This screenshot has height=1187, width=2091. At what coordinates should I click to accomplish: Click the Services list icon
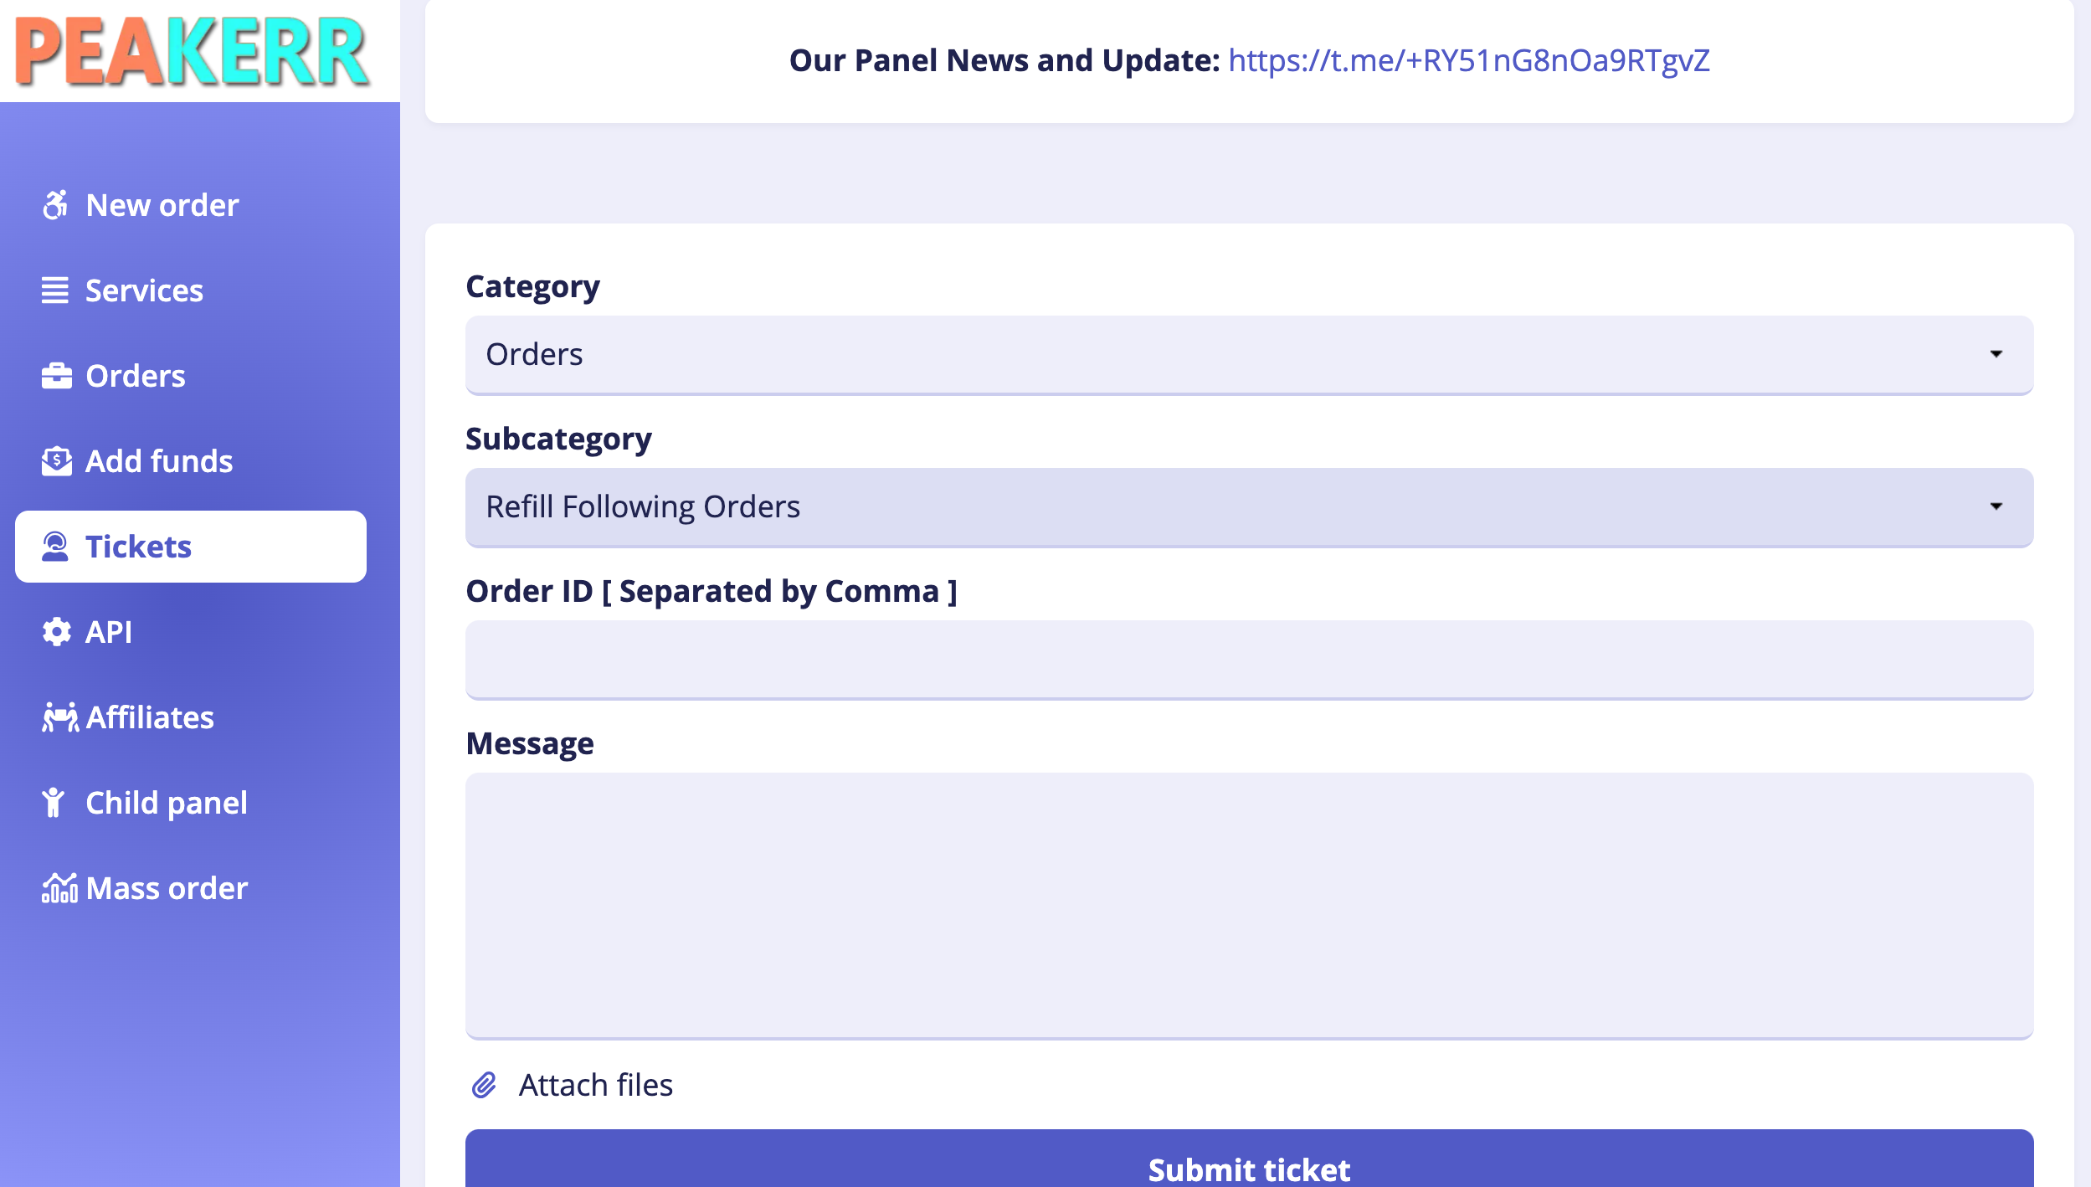(55, 290)
